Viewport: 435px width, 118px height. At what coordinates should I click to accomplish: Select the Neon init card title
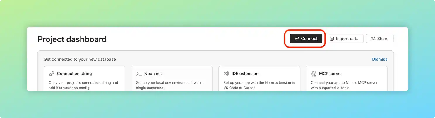tap(153, 74)
